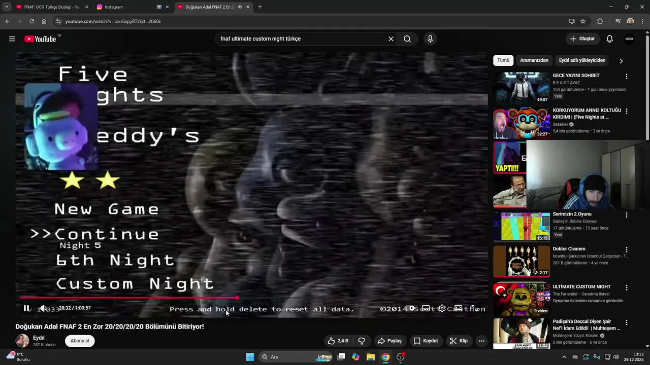Open the tab search dropdown arrow
650x365 pixels.
[x=6, y=7]
